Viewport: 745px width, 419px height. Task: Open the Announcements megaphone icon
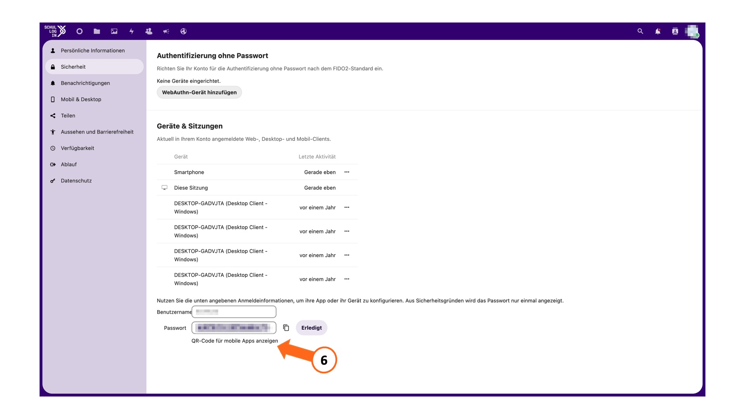pos(166,31)
